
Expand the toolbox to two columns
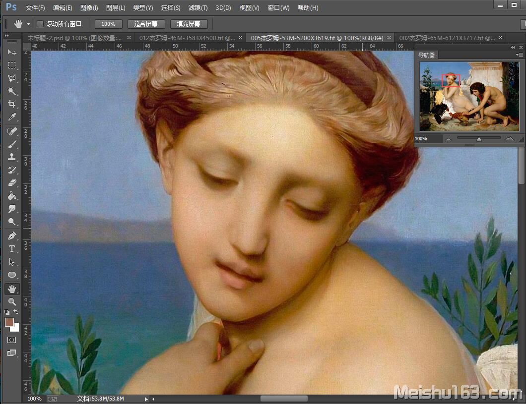point(6,35)
